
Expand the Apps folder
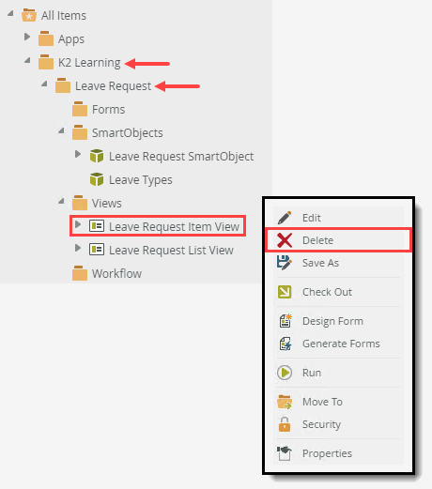(27, 37)
